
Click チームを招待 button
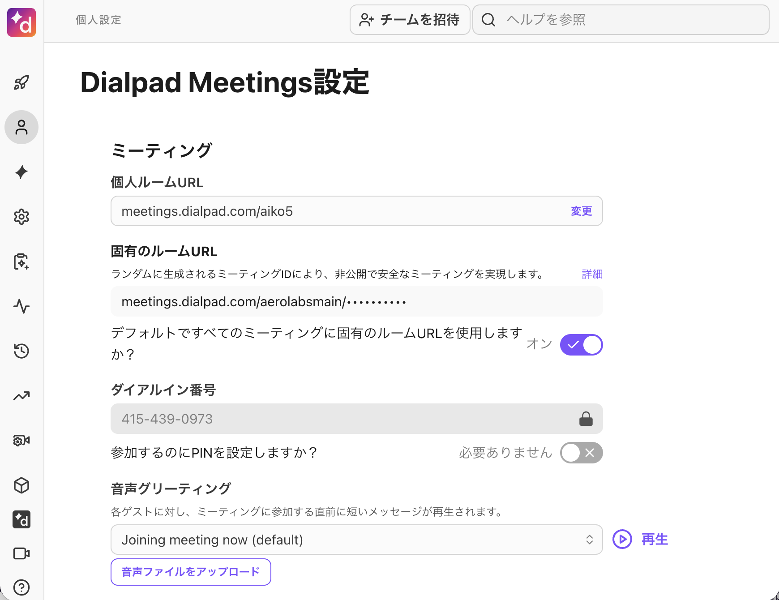pyautogui.click(x=410, y=20)
